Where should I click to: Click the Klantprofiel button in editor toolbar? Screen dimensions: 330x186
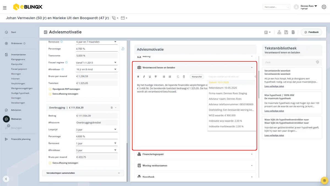click(197, 77)
